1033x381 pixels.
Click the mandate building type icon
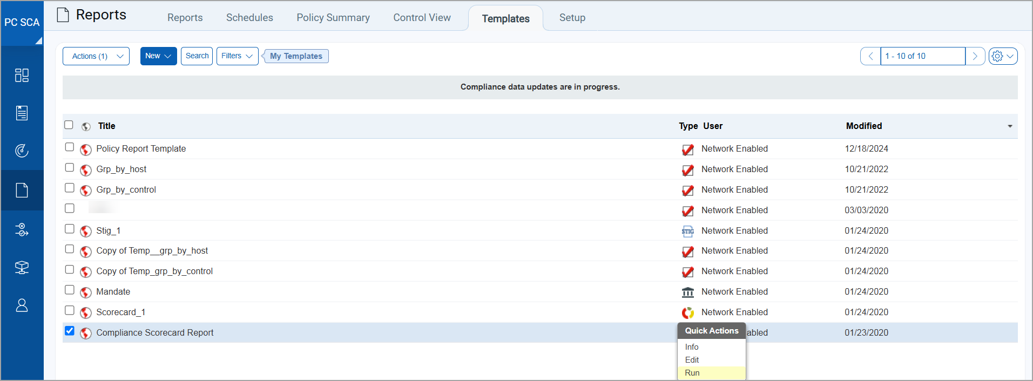[688, 292]
